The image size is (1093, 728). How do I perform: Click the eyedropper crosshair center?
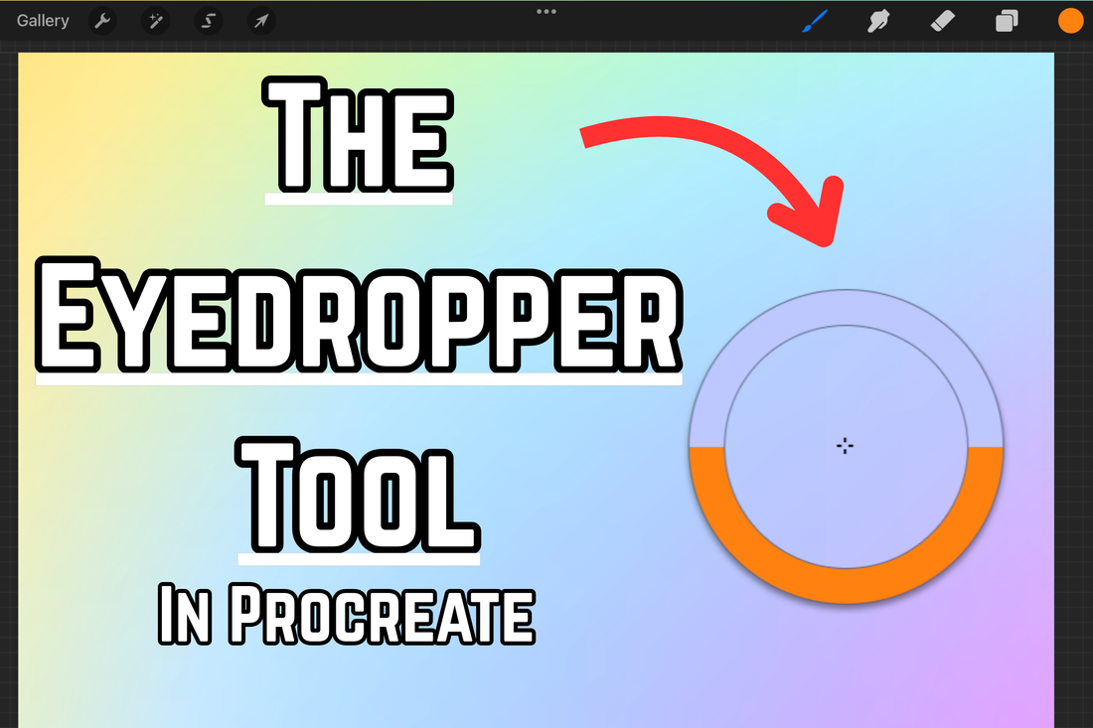845,446
